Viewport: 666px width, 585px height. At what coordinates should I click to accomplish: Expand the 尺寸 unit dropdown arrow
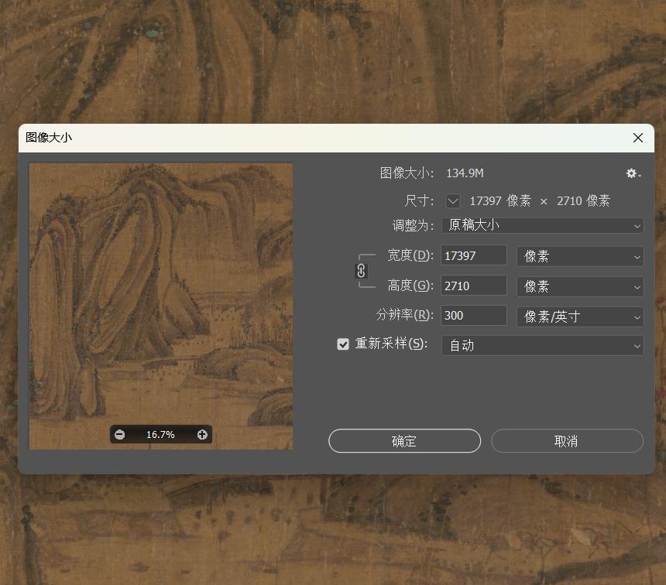(x=453, y=200)
